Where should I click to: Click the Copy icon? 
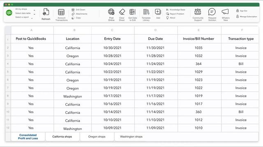(x=73, y=18)
